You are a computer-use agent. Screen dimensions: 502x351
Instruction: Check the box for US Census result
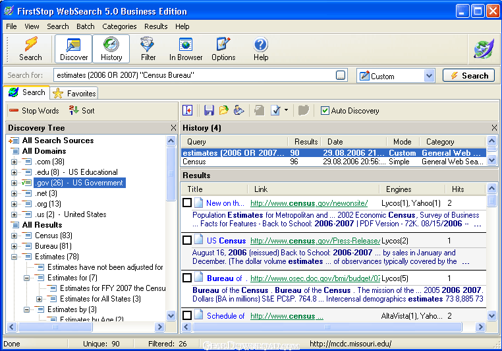(187, 240)
